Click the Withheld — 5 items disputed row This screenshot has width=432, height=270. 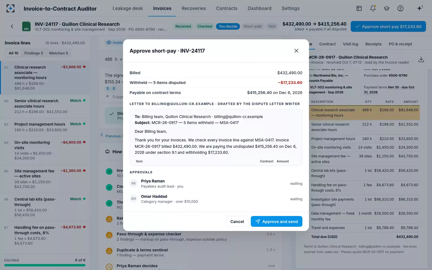point(216,82)
